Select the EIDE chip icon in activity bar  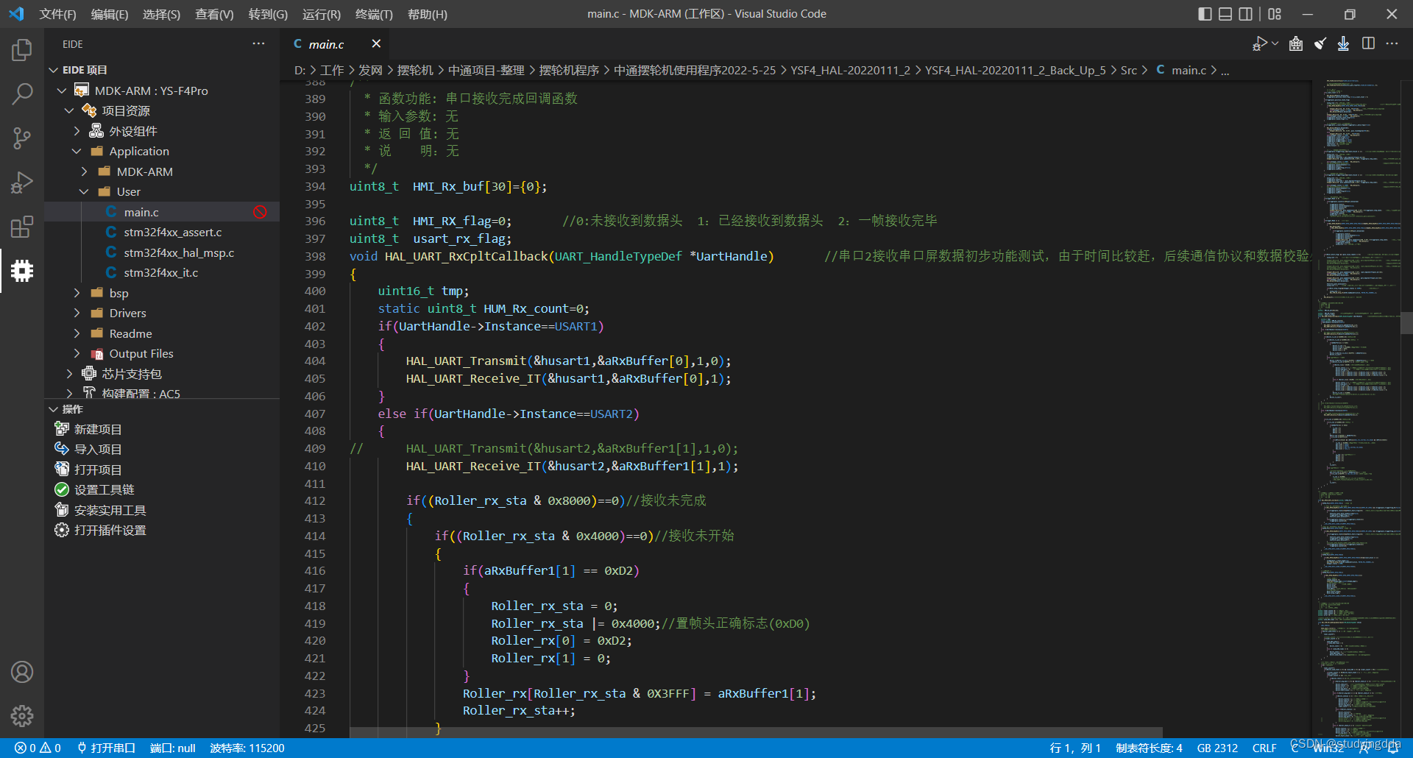(x=22, y=271)
